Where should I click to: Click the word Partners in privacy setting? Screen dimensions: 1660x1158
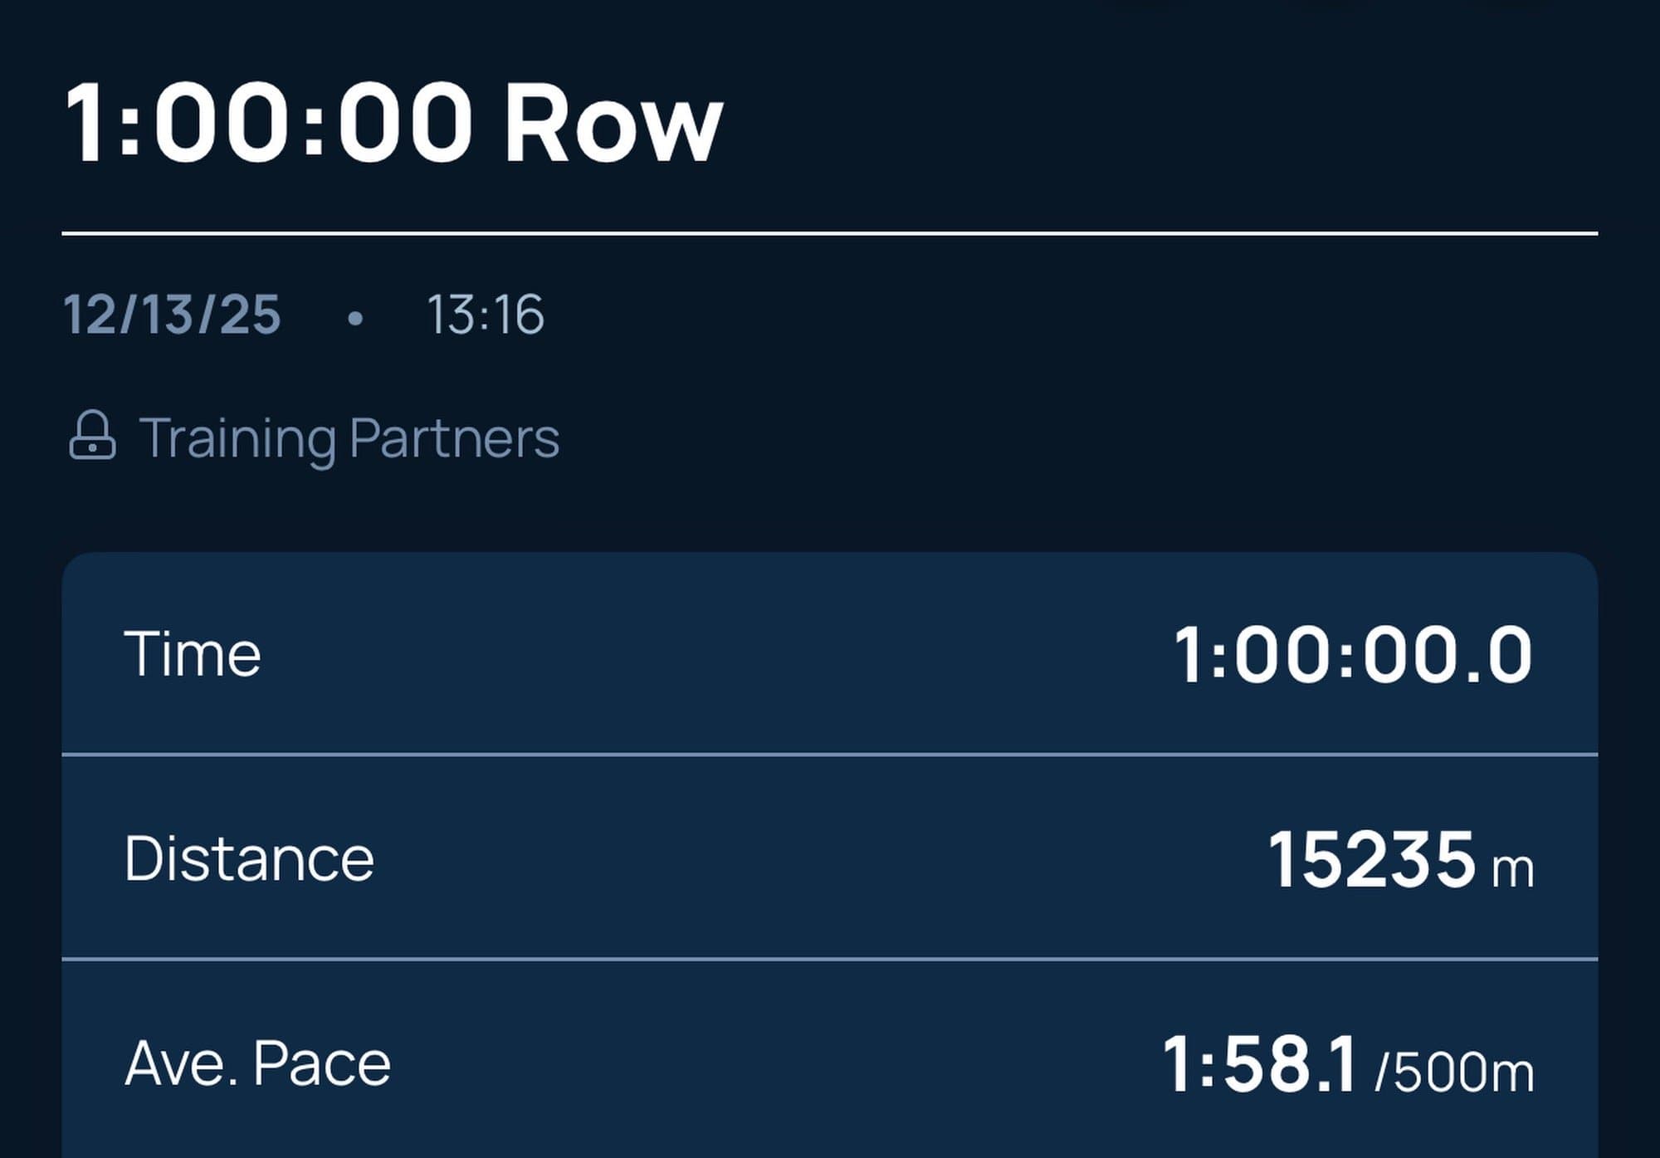pos(454,437)
